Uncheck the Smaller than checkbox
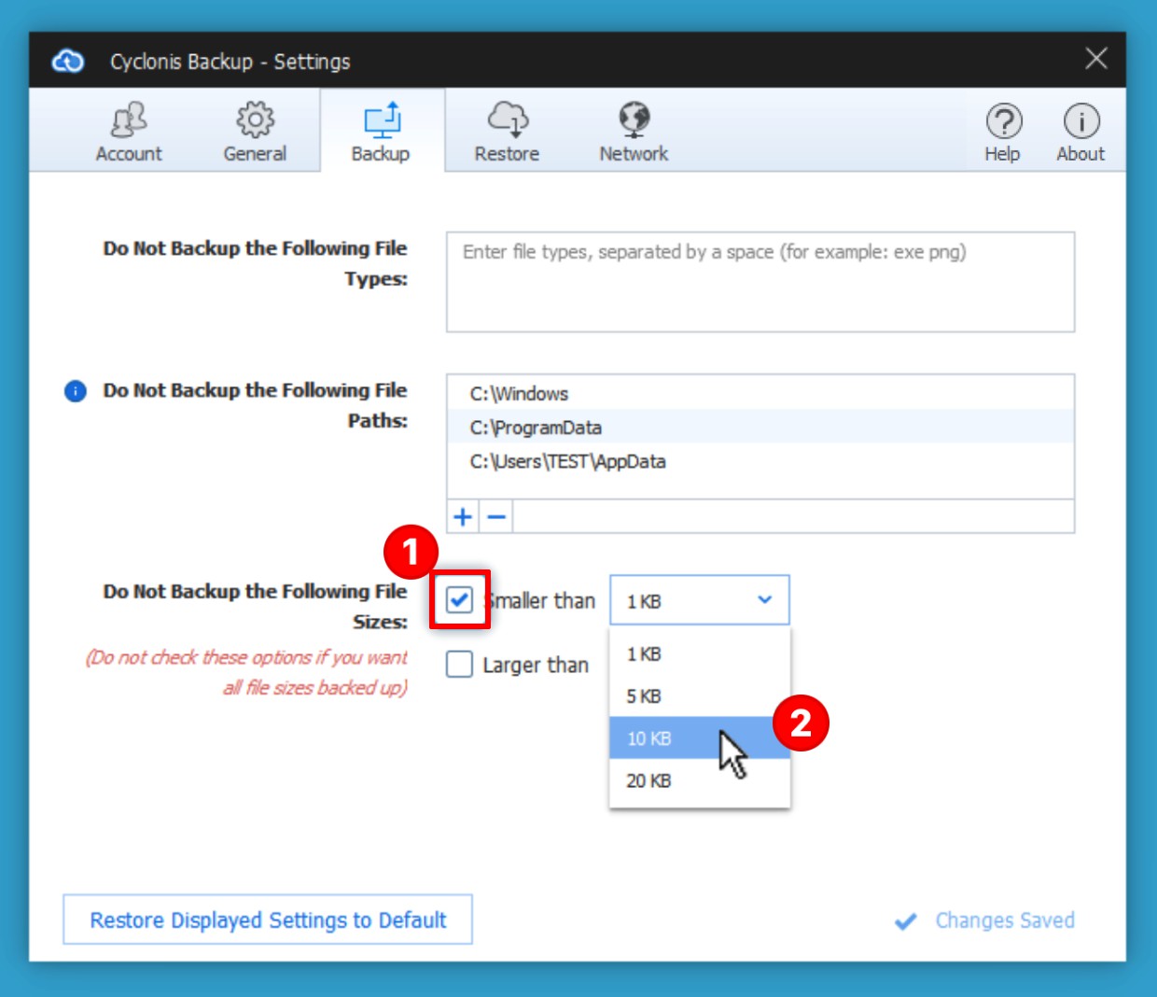1157x997 pixels. click(459, 599)
